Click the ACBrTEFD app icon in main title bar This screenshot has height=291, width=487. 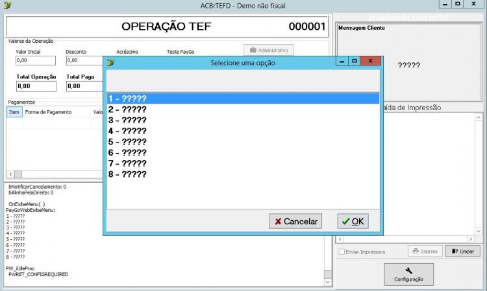[7, 5]
